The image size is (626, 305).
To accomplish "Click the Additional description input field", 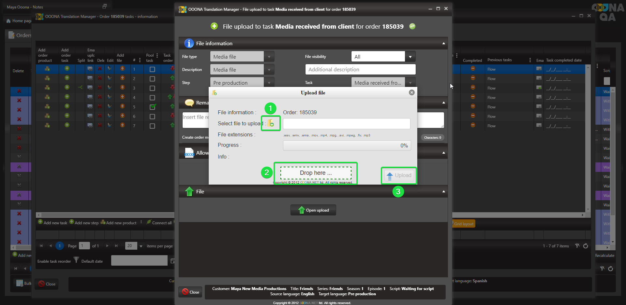I will point(360,70).
